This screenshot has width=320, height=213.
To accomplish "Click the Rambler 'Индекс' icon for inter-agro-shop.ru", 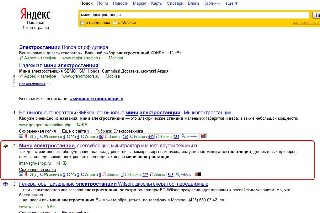I will point(152,174).
